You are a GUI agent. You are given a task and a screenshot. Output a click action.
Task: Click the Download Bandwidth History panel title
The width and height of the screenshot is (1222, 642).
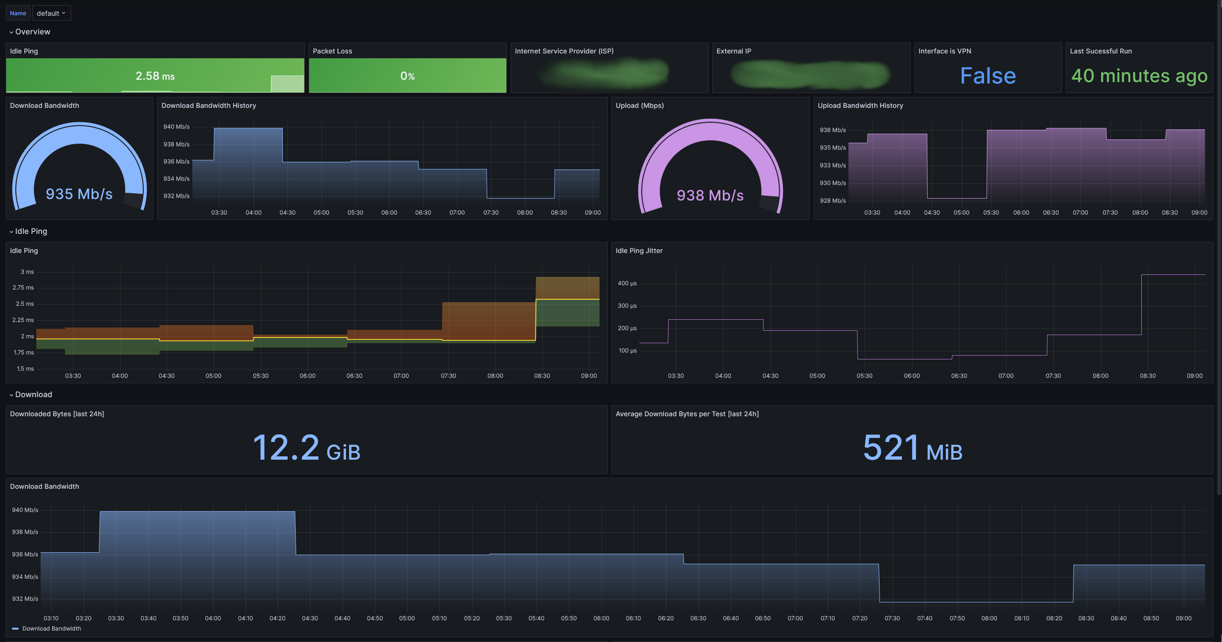[208, 105]
